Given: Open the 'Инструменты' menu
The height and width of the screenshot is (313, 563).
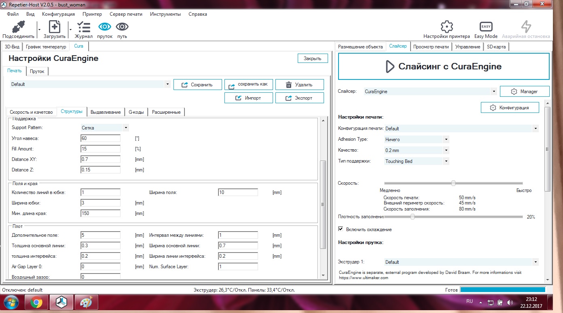Looking at the screenshot, I should point(165,14).
